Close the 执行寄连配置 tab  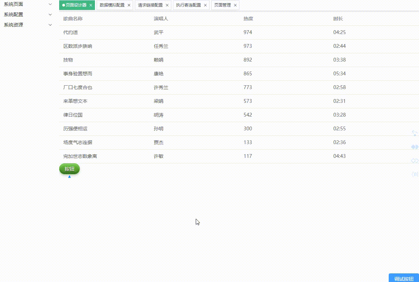205,5
